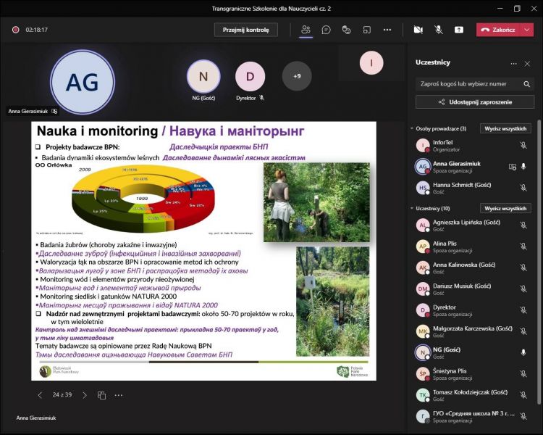Open the reactions icon in meeting toolbar
The height and width of the screenshot is (435, 543).
(346, 30)
